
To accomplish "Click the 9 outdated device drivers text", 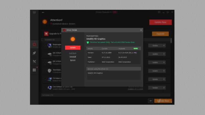I will tap(63, 24).
